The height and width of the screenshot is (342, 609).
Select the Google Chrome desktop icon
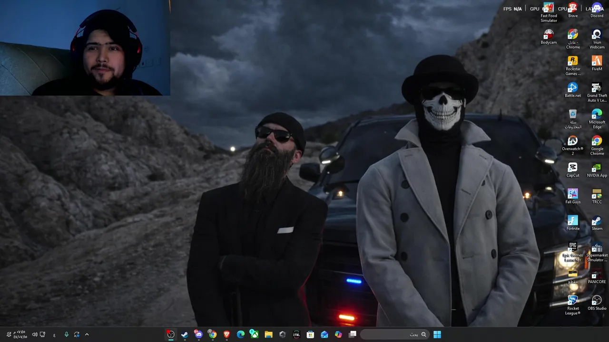[597, 146]
